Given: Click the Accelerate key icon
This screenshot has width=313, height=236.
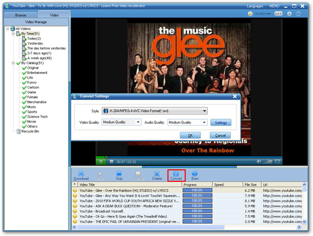Looking at the screenshot, I should 250,14.
